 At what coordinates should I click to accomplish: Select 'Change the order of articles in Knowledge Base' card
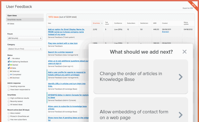pos(141,77)
